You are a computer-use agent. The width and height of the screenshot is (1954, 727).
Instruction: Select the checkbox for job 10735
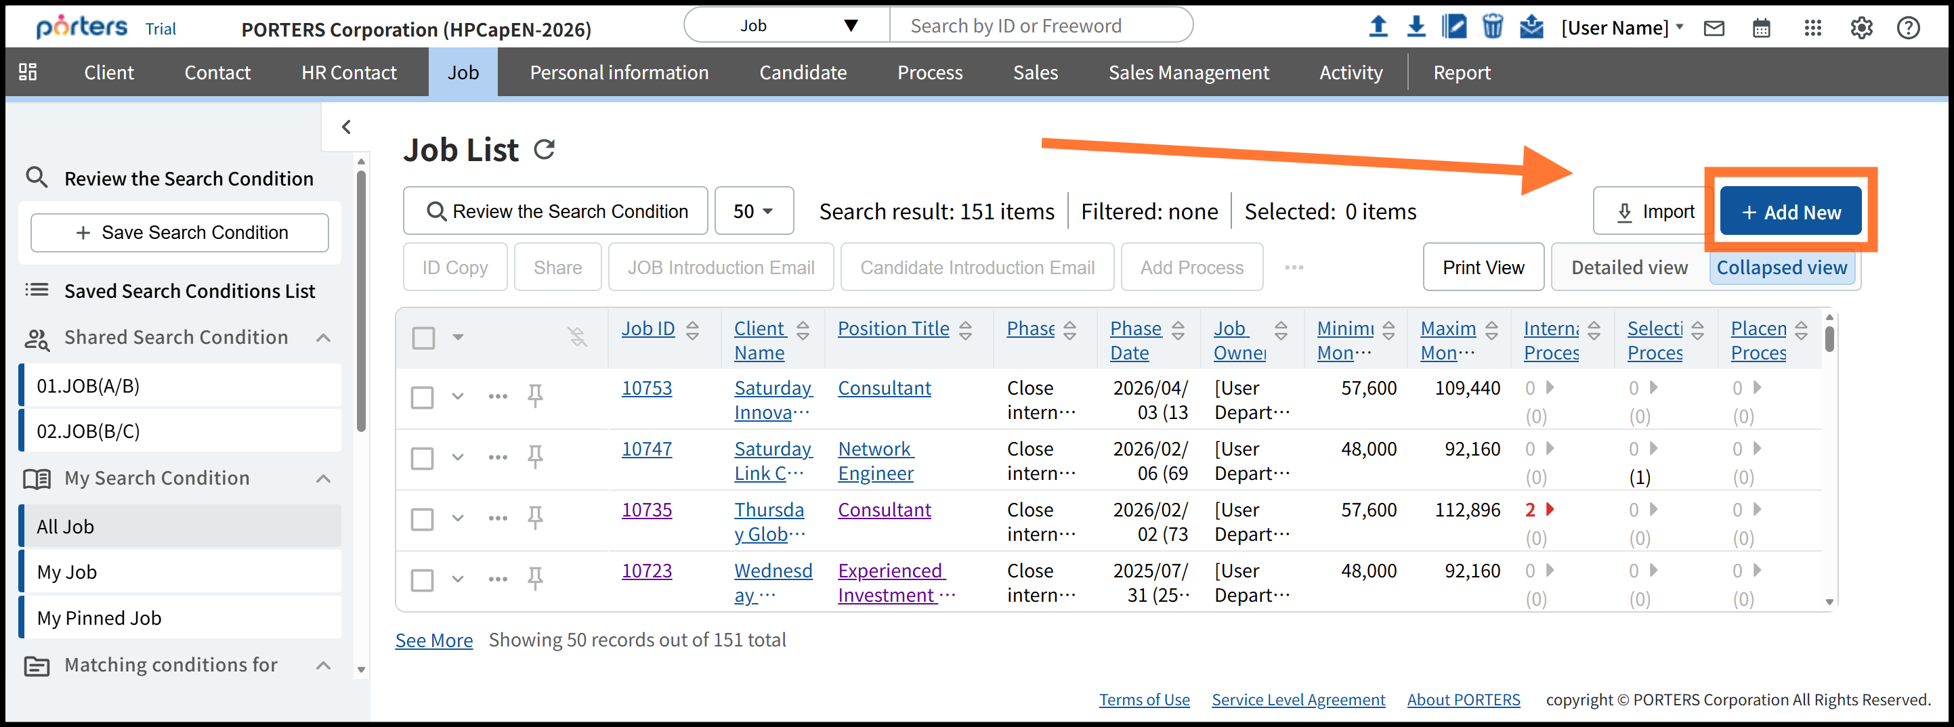[x=423, y=519]
